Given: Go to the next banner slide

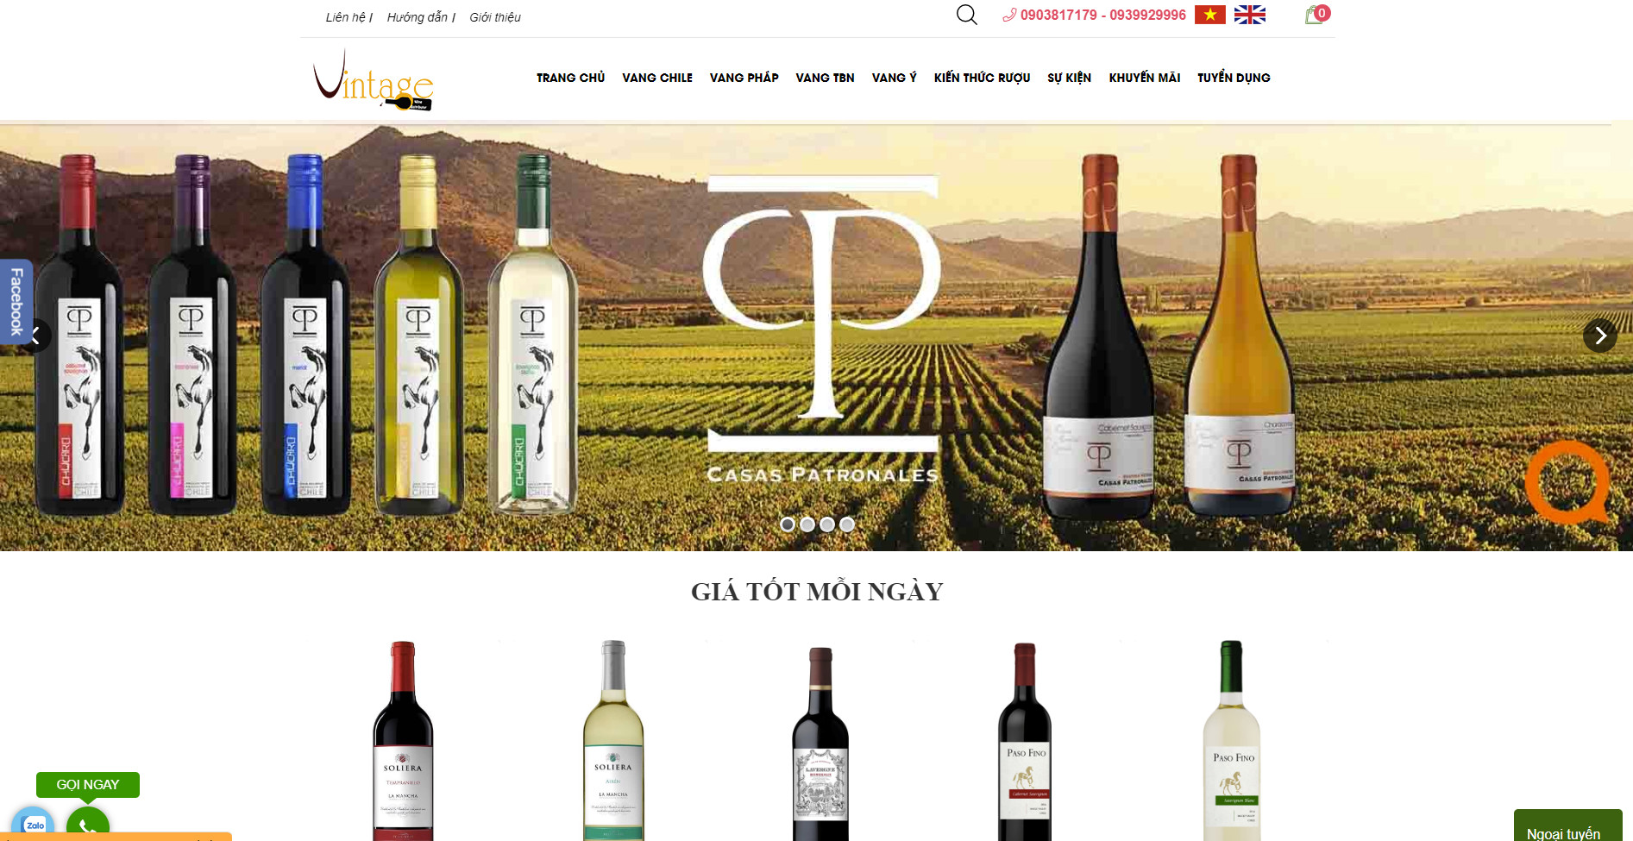Looking at the screenshot, I should pyautogui.click(x=1600, y=336).
